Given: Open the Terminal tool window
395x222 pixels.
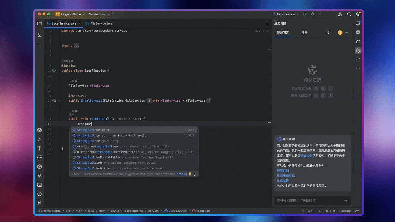Looking at the screenshot, I should 39,185.
